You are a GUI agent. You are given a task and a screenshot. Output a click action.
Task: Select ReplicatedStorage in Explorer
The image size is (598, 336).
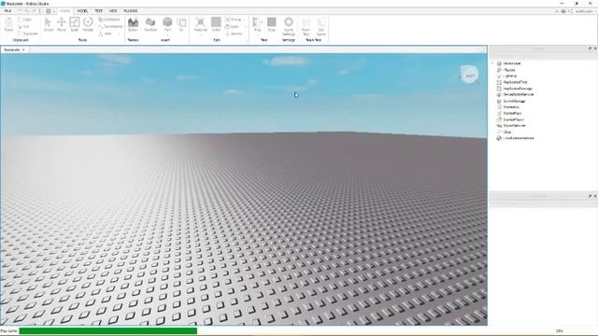518,89
